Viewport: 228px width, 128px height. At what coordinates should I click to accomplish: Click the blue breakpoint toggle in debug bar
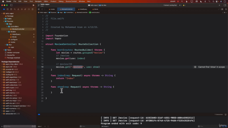pos(39,114)
